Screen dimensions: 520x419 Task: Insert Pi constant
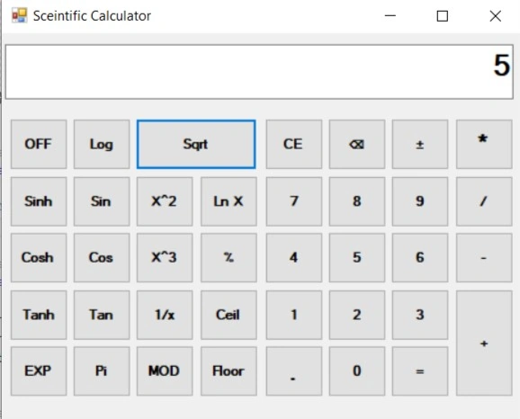click(102, 371)
